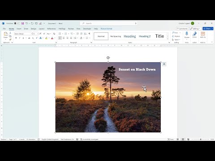Open the File tab

coord(4,29)
